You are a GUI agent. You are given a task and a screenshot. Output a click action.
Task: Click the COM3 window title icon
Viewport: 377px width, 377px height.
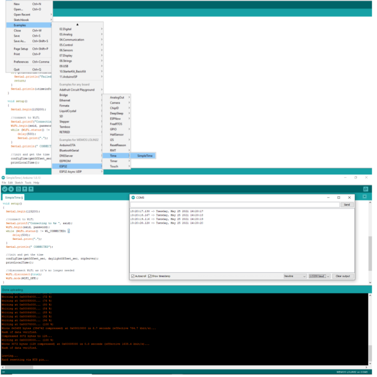tap(134, 198)
